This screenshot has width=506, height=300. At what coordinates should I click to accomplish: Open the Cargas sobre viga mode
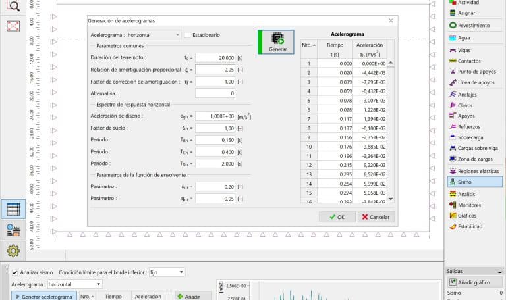click(475, 148)
